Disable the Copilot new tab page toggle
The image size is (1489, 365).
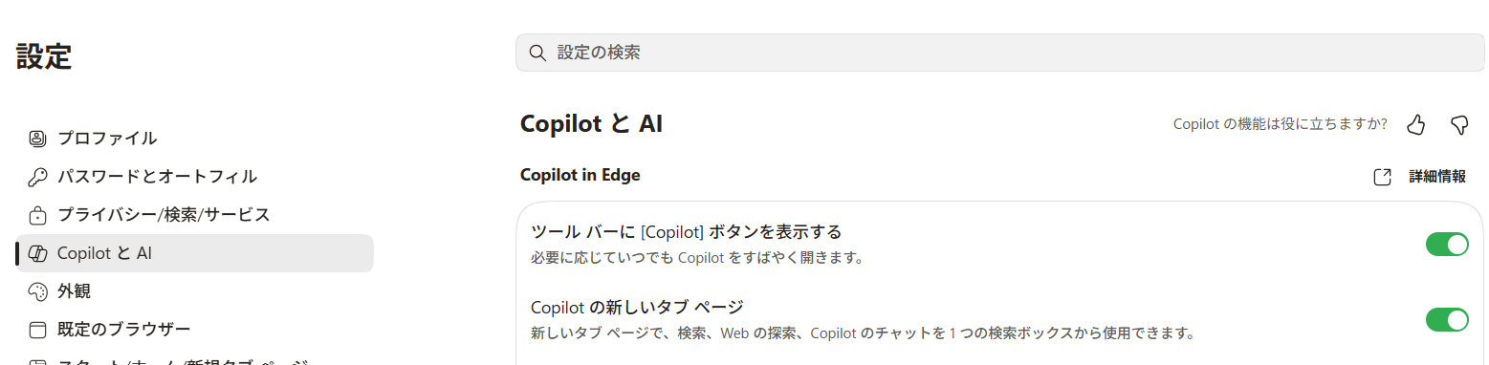point(1447,320)
